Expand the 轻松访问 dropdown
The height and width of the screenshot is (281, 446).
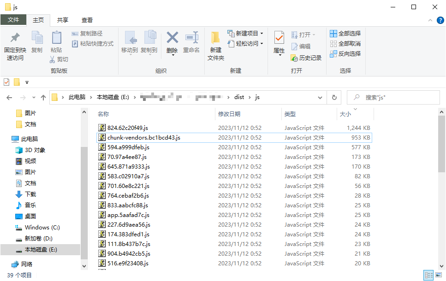click(x=245, y=44)
